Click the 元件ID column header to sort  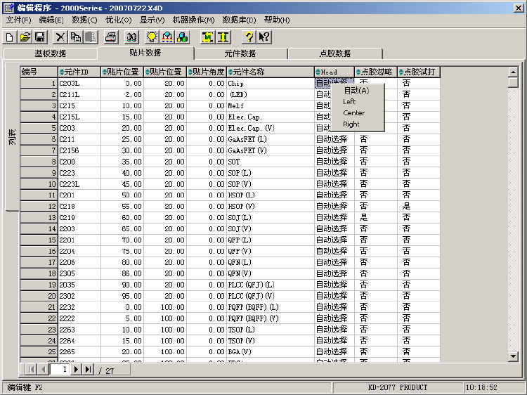pyautogui.click(x=78, y=72)
